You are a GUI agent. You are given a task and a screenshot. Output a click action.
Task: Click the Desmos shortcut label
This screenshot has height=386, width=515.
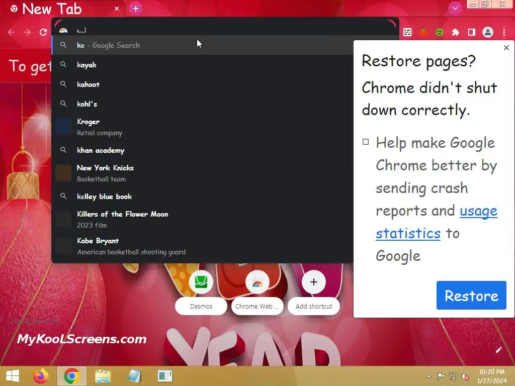pyautogui.click(x=201, y=306)
